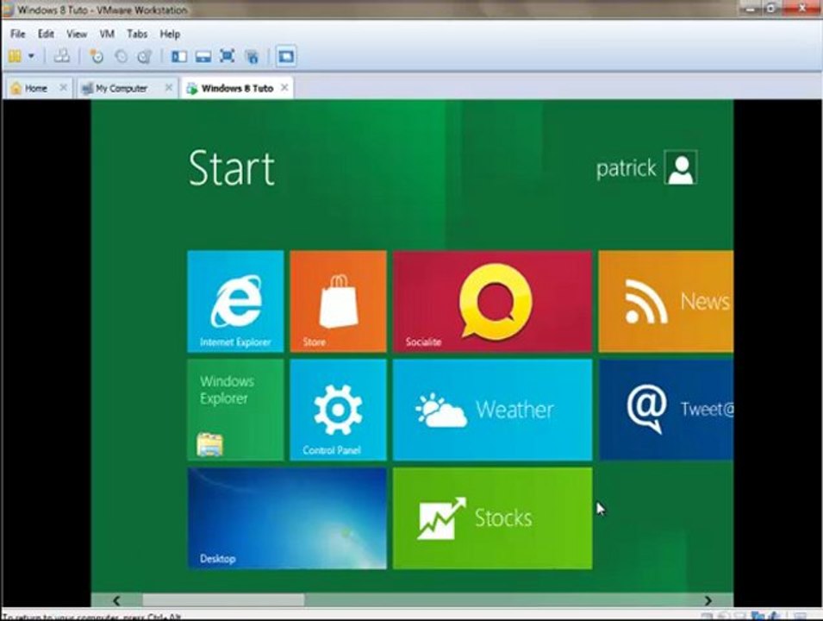Open the Tabs menu
Image resolution: width=823 pixels, height=621 pixels.
pos(137,34)
